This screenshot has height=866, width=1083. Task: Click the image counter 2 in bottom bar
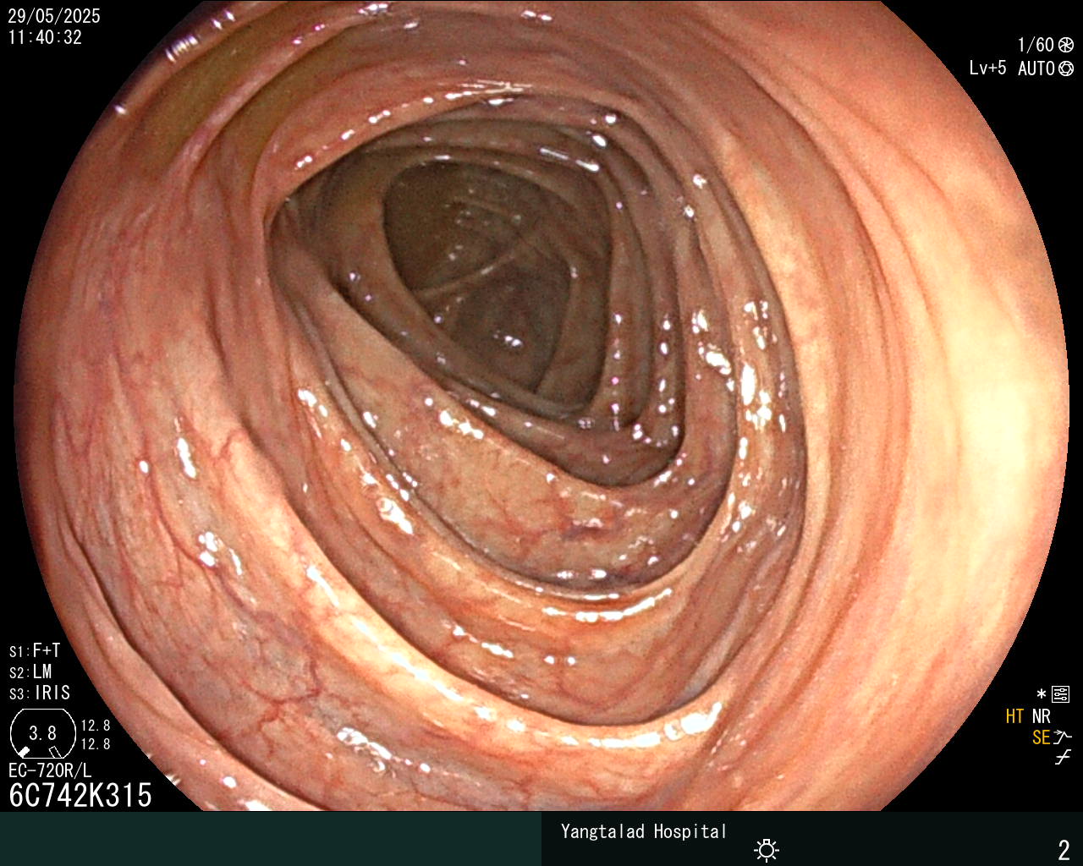click(x=1064, y=849)
